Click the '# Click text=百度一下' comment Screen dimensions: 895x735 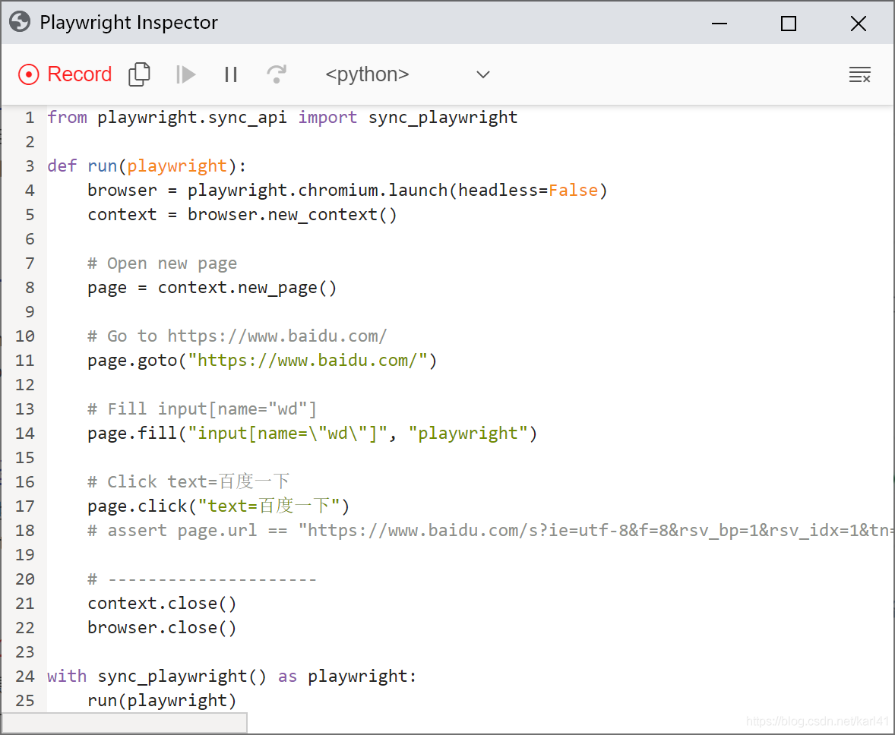coord(188,482)
